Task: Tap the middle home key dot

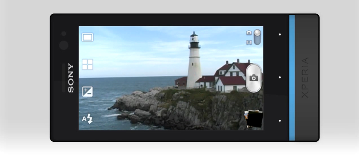Action: [x=280, y=77]
